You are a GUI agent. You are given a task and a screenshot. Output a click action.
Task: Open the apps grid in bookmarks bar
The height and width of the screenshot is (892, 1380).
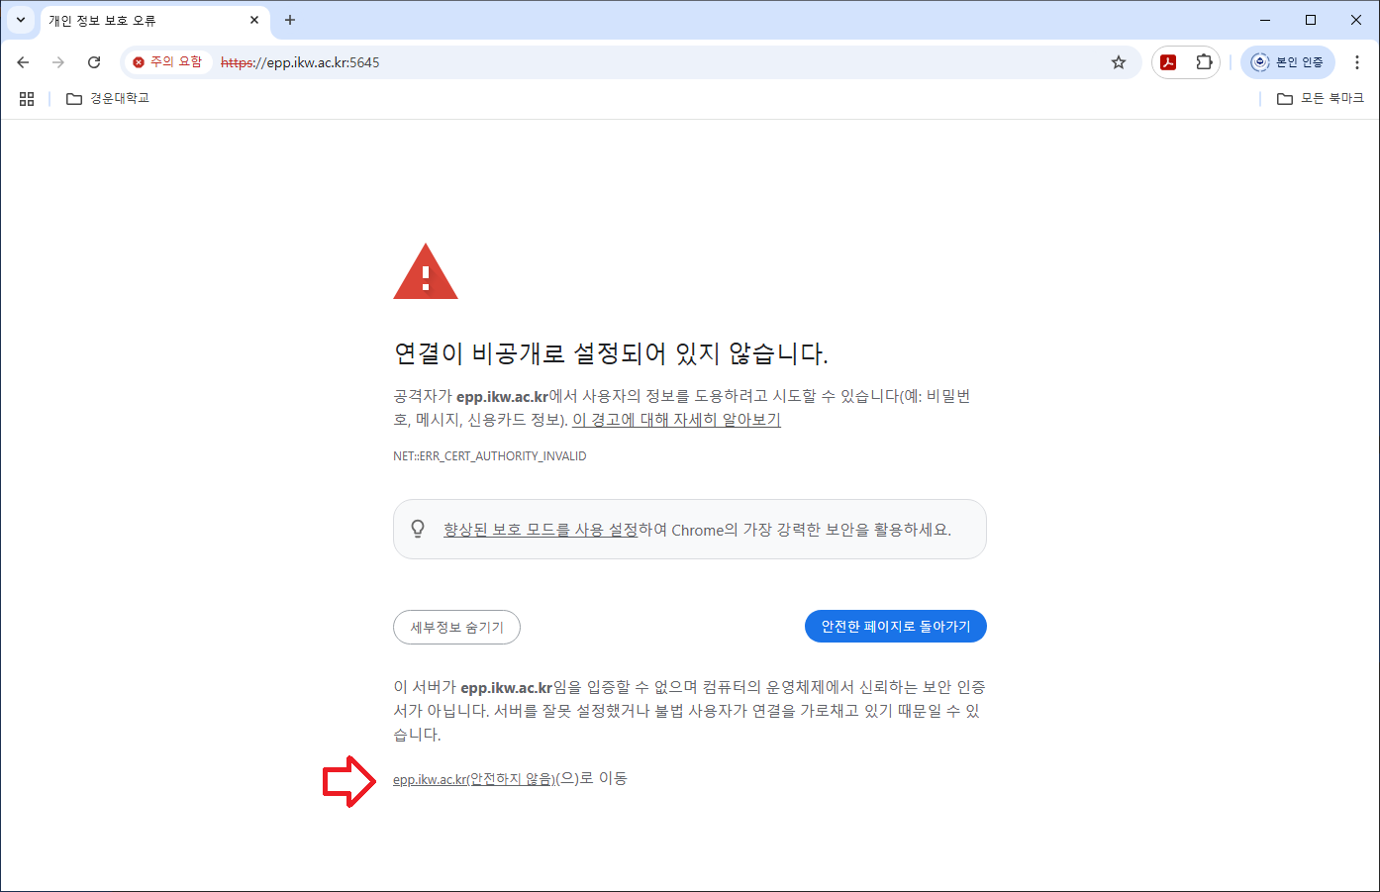[x=27, y=99]
